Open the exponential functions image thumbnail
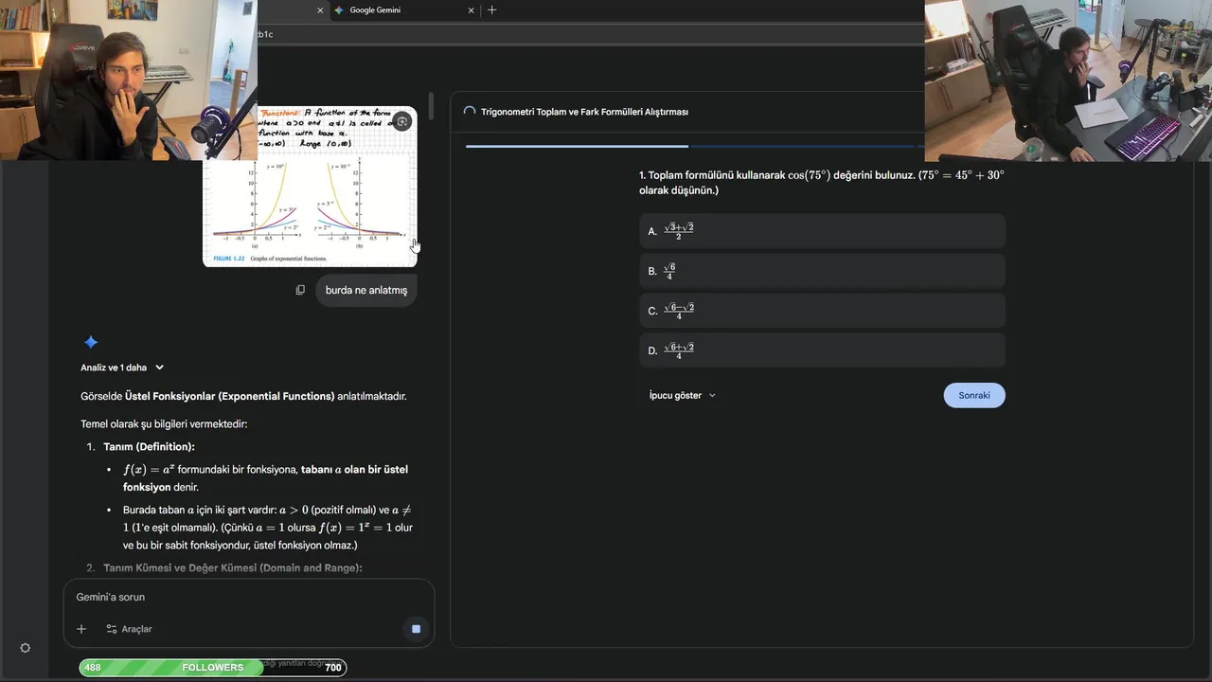The image size is (1212, 682). tap(310, 186)
